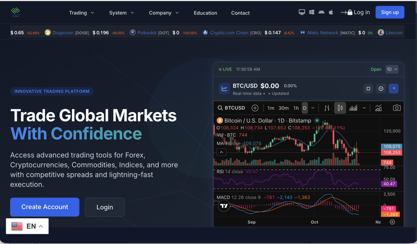Open chart settings gear at bottom right
This screenshot has width=417, height=244.
392,222
